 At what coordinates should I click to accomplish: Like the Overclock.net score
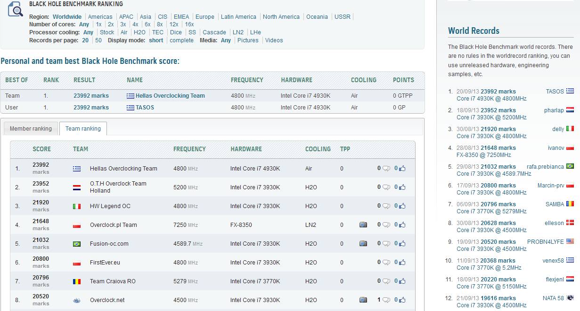coord(402,300)
